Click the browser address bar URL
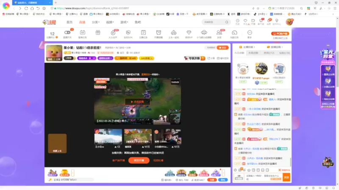339x190 pixels. point(93,8)
